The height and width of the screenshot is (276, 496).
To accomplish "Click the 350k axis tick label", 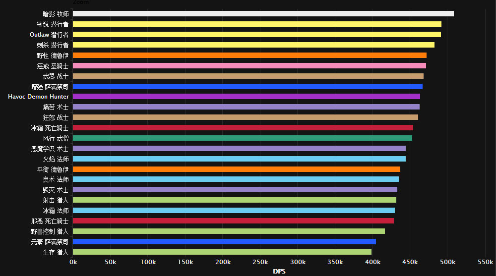I will point(335,262).
